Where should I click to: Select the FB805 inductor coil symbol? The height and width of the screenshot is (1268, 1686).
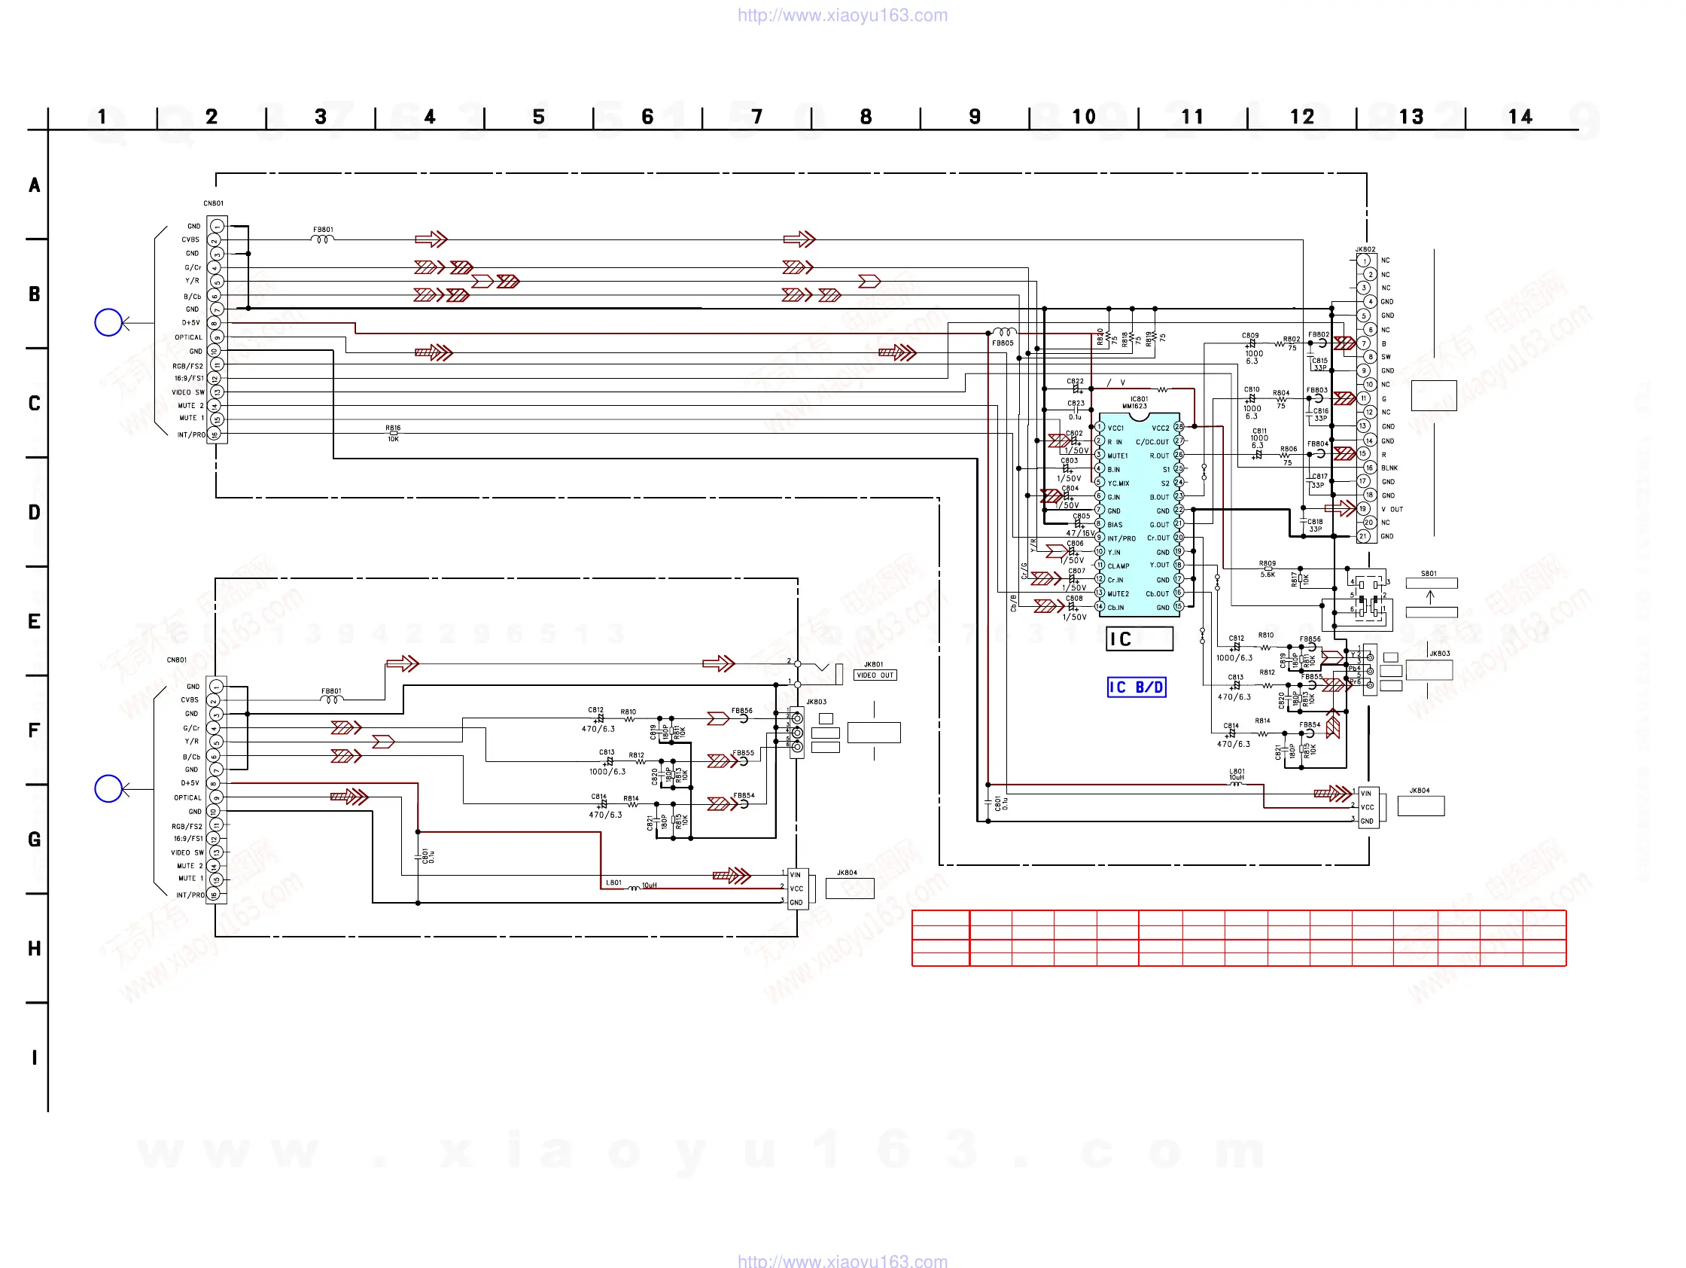1003,333
